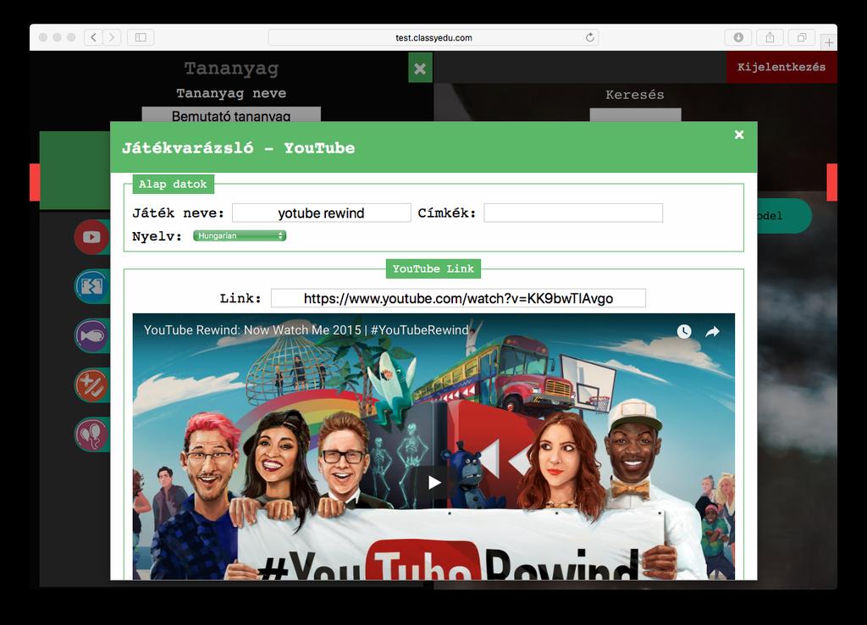This screenshot has width=867, height=625.
Task: Play the YouTube Rewind video
Action: click(x=434, y=483)
